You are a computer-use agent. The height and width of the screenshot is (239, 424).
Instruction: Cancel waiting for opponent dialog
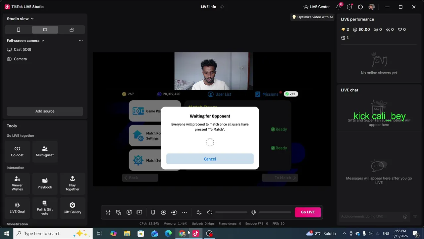click(210, 159)
